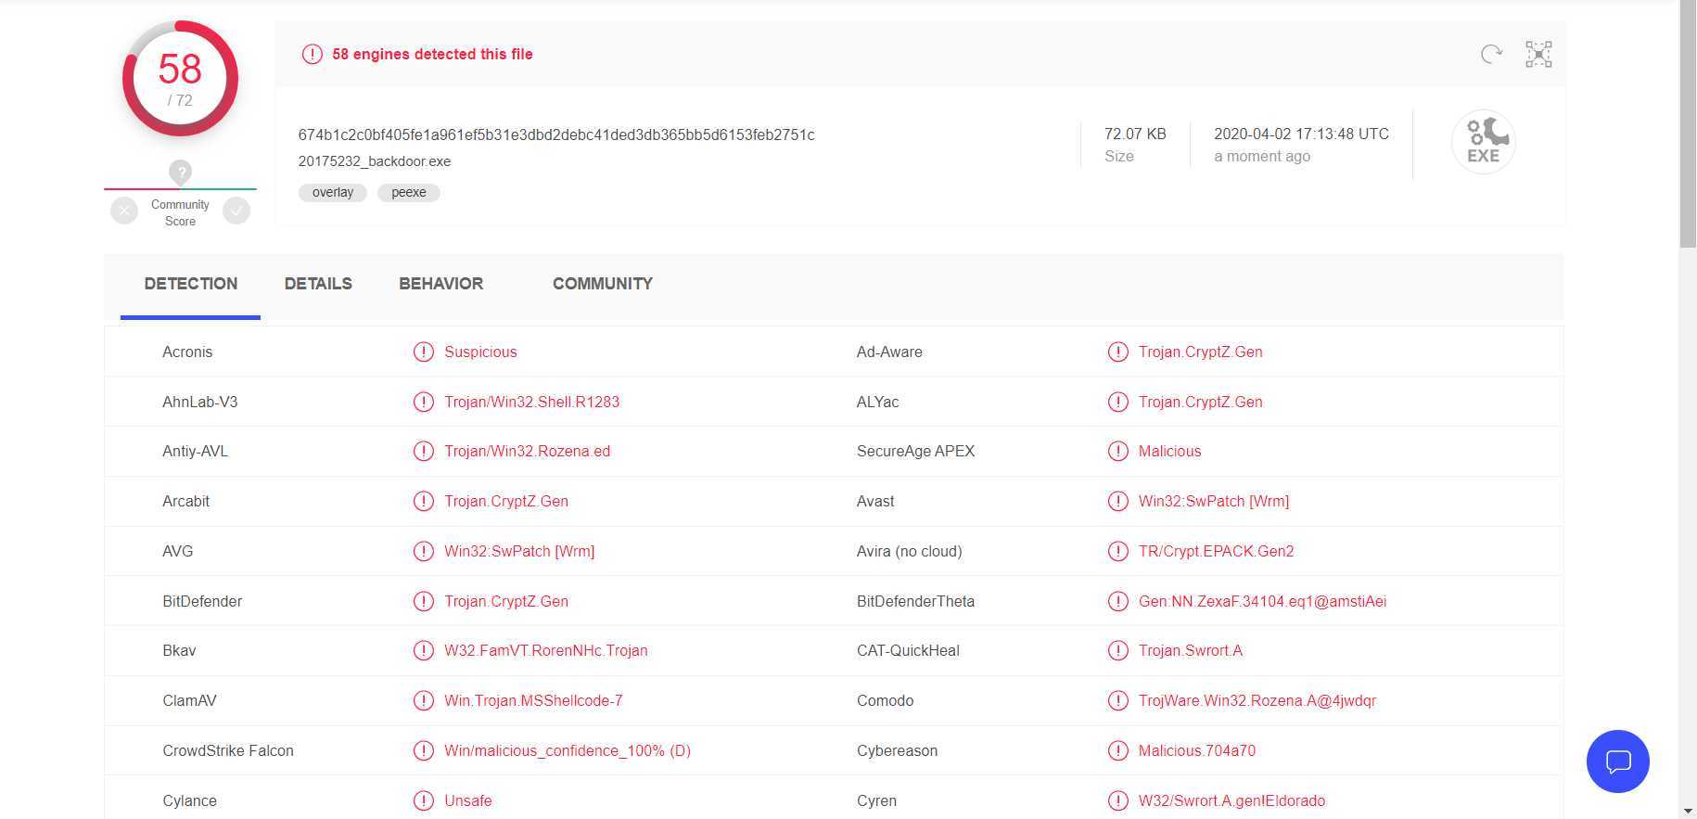Click 'Suspicious' result for Acronis
The width and height of the screenshot is (1697, 819).
[480, 352]
